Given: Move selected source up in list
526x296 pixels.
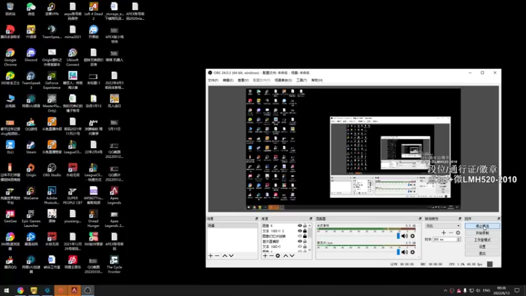Looking at the screenshot, I should [285, 256].
